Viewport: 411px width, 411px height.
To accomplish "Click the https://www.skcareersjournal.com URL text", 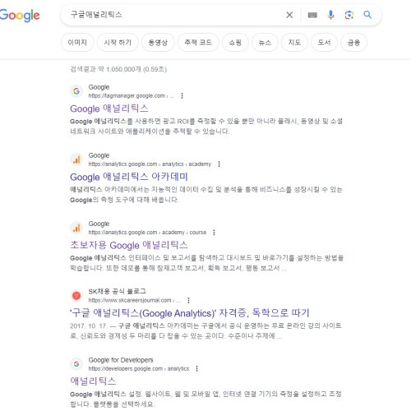I will (135, 300).
